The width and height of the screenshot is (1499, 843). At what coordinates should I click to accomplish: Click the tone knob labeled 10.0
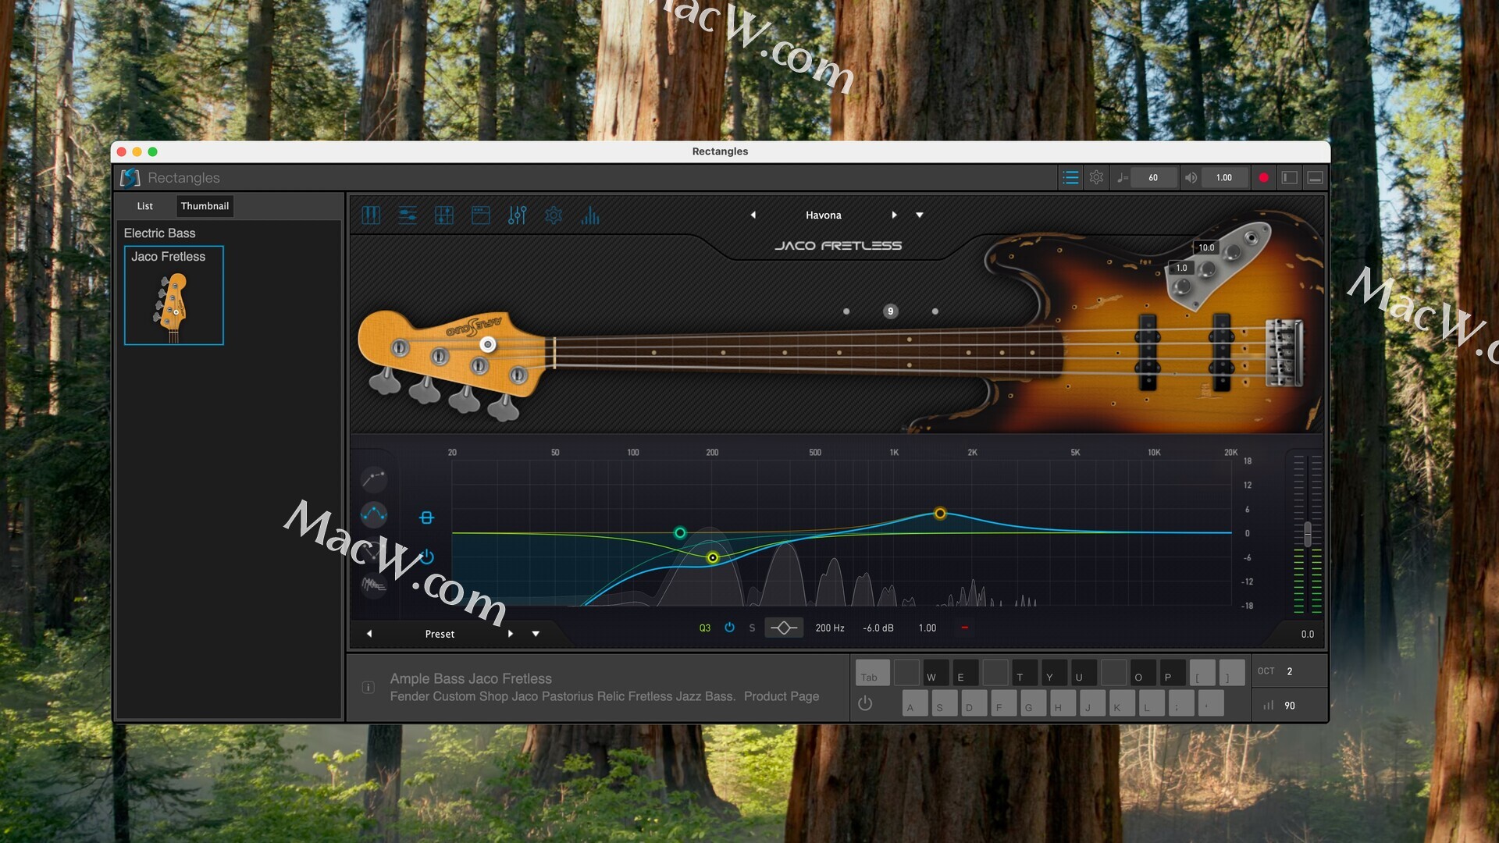pyautogui.click(x=1233, y=252)
